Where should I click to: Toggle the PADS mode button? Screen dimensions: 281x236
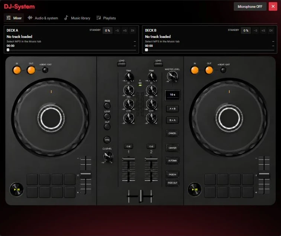pyautogui.click(x=107, y=106)
